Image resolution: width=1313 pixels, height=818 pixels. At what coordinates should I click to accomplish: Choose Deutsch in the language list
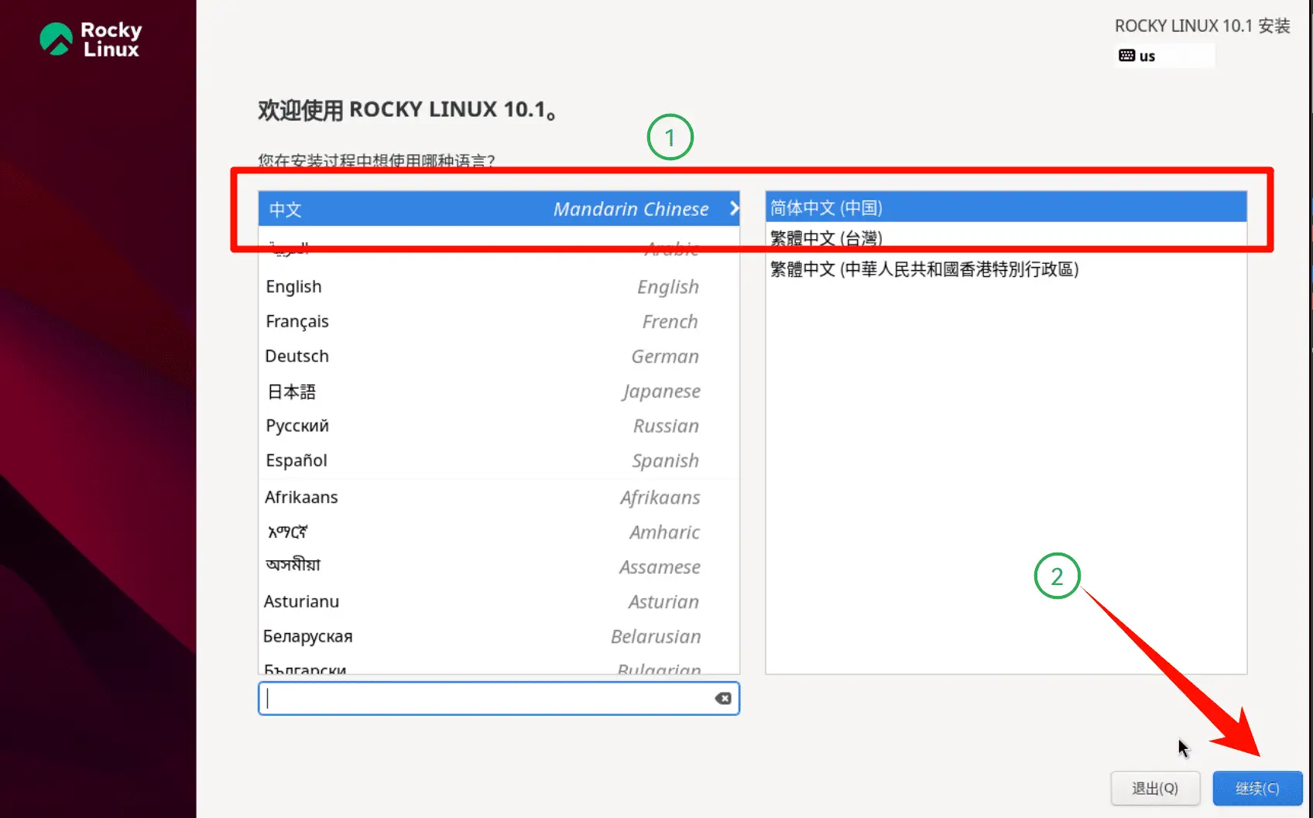(x=499, y=356)
